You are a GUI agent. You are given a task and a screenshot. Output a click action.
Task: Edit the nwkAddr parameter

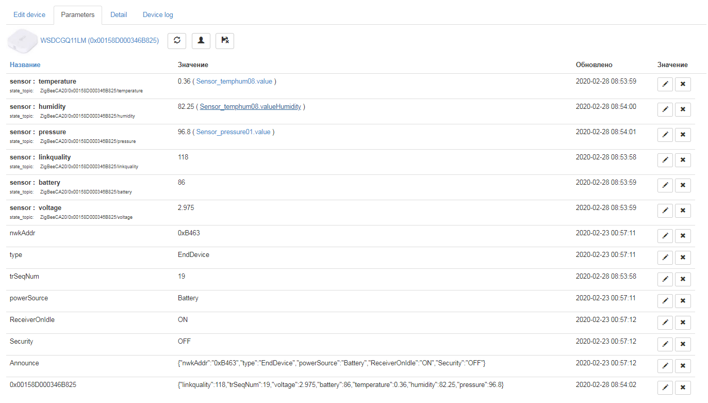pyautogui.click(x=665, y=236)
